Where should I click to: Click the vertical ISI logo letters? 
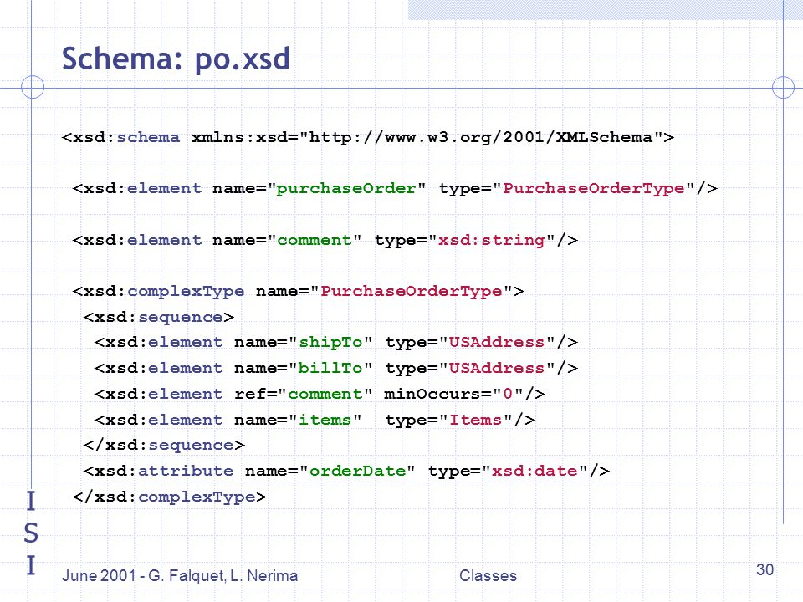pos(31,533)
